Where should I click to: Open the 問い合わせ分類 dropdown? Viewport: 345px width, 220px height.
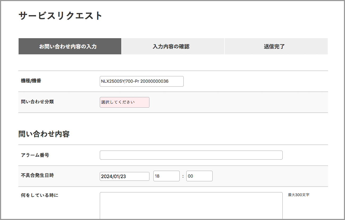124,102
